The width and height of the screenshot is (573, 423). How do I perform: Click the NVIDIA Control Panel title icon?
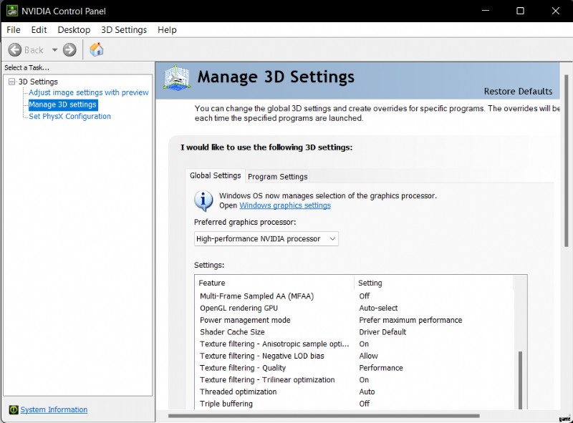point(12,11)
